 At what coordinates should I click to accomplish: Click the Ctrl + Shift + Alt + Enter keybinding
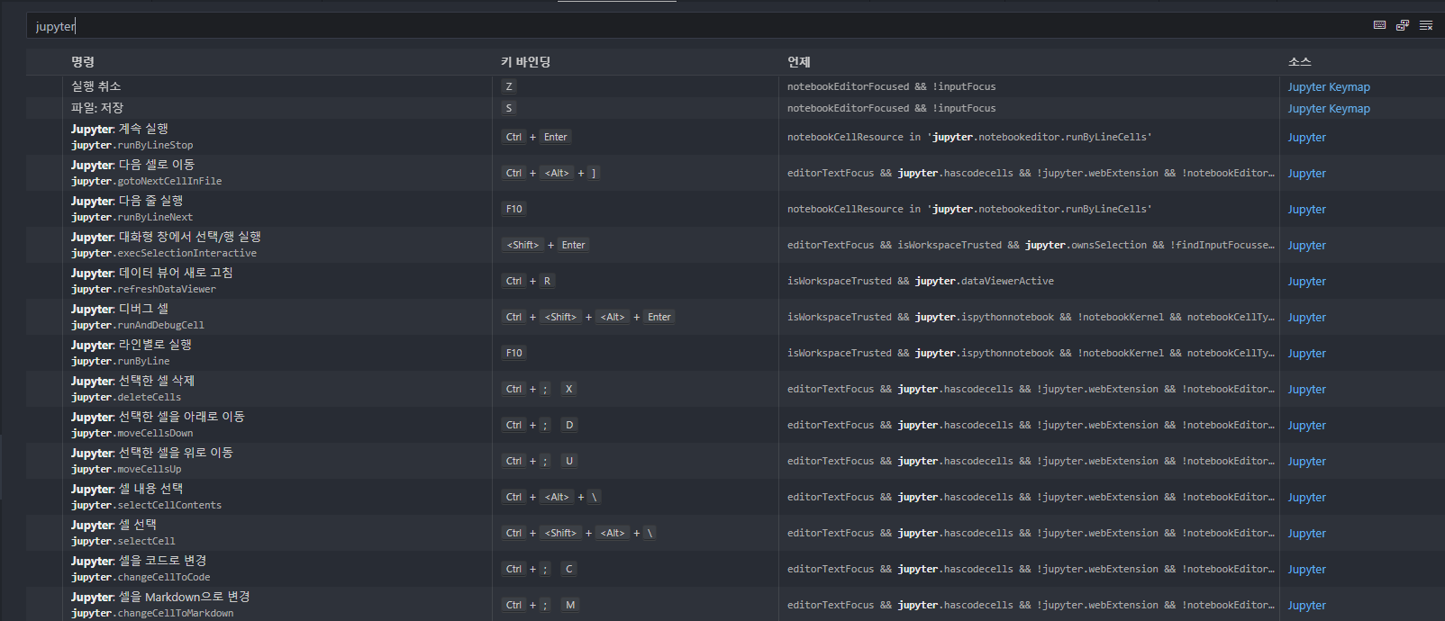click(589, 317)
